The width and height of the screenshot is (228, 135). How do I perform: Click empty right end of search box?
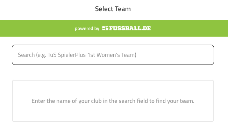point(174,55)
